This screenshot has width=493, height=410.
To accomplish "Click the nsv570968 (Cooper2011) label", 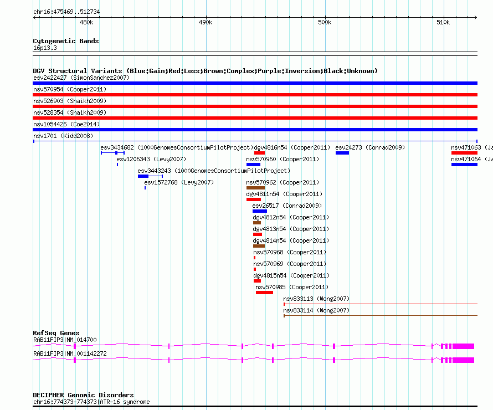I will point(290,252).
